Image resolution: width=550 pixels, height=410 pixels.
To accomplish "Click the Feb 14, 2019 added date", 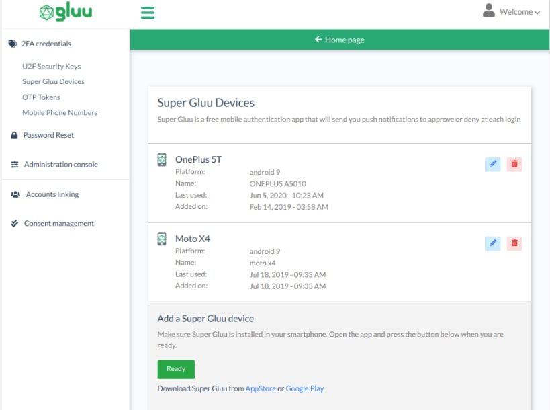I will (x=289, y=207).
